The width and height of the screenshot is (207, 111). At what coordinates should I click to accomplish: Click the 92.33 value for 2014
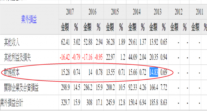(x=133, y=87)
